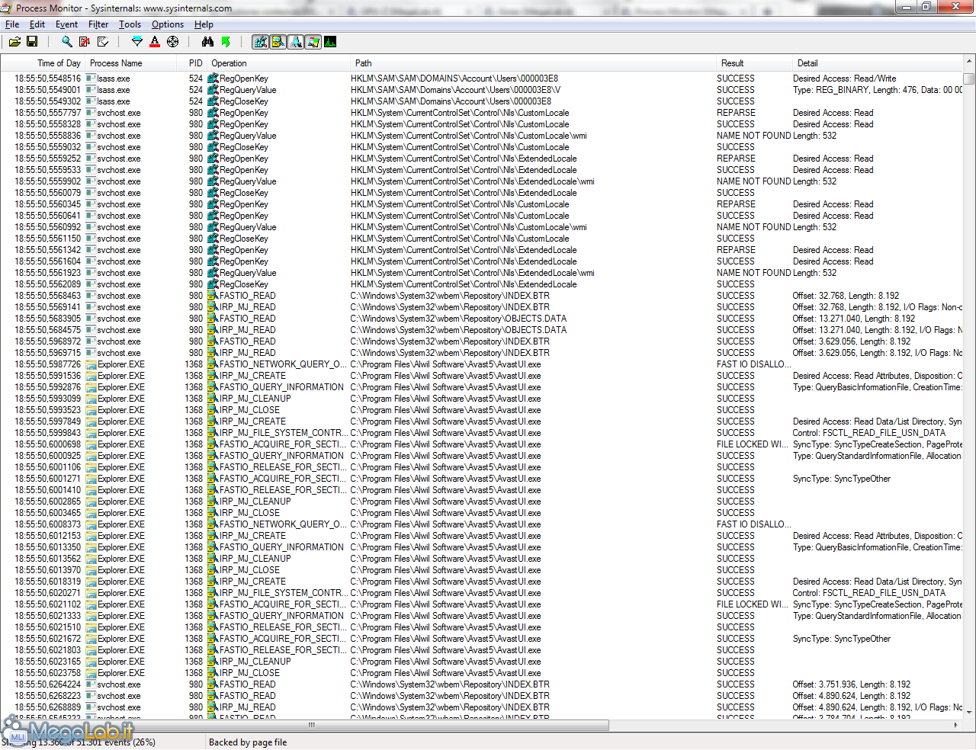This screenshot has height=750, width=976.
Task: Click INDEX.BTR path at 18:55:50,6268889
Action: pos(450,707)
